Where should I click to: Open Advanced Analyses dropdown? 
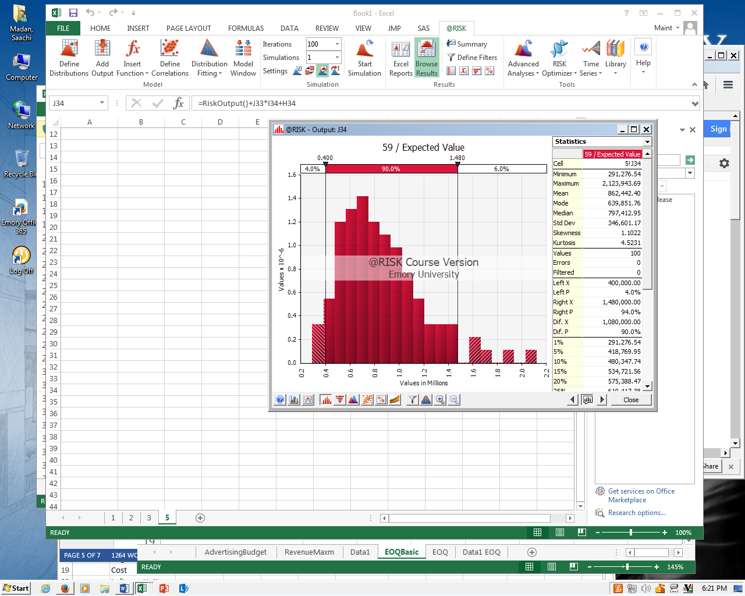pos(523,69)
